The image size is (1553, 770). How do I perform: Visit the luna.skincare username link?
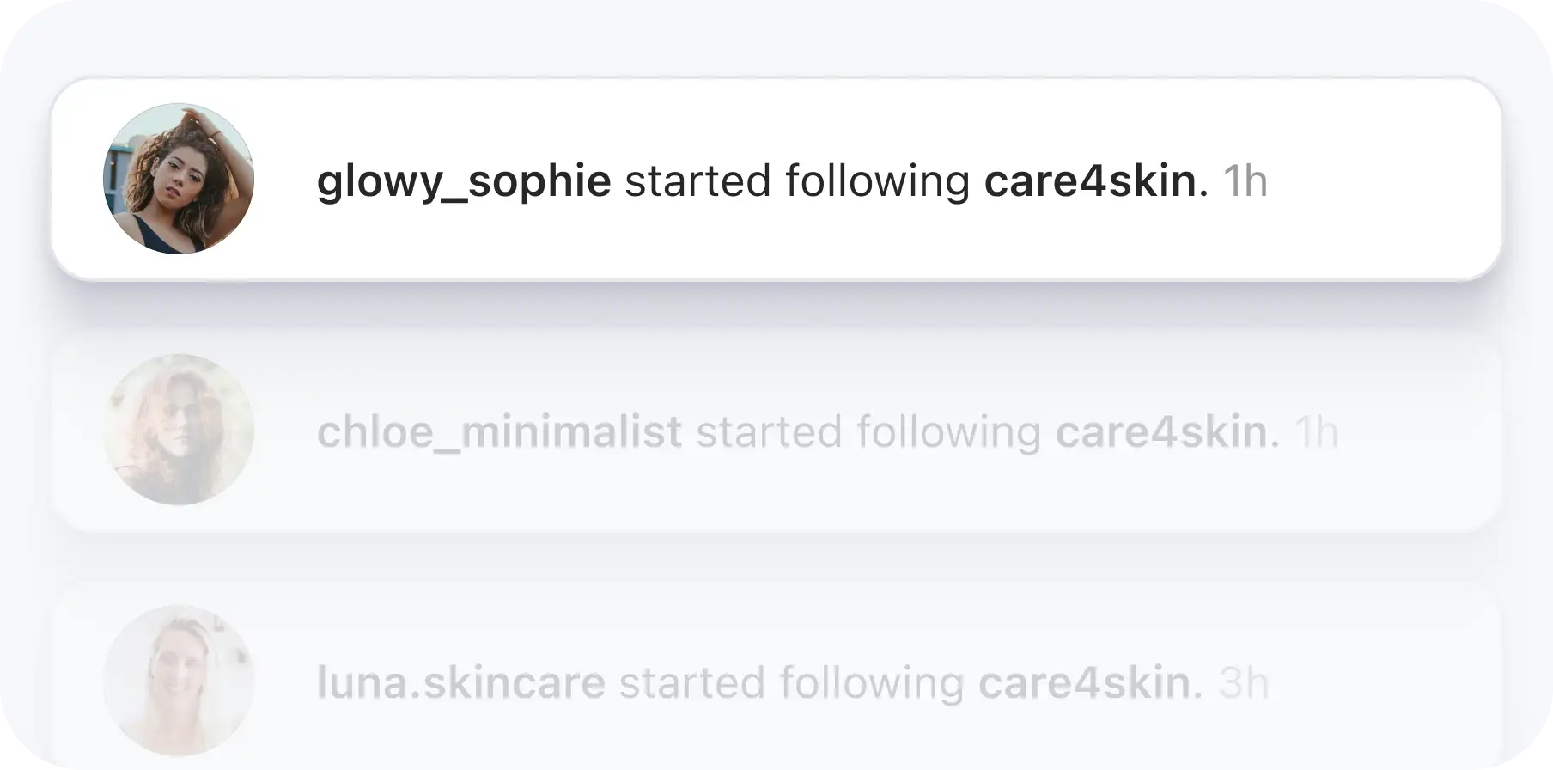(x=461, y=682)
